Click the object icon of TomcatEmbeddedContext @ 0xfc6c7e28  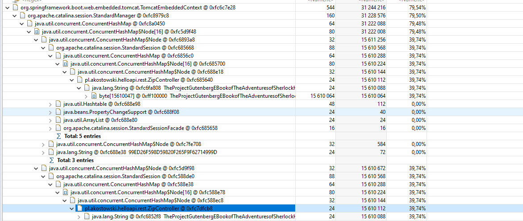[x=15, y=7]
